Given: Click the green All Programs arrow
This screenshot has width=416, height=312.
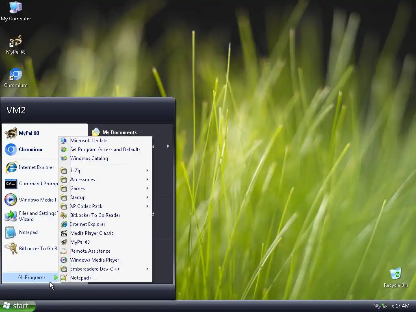Looking at the screenshot, I should pyautogui.click(x=56, y=277).
